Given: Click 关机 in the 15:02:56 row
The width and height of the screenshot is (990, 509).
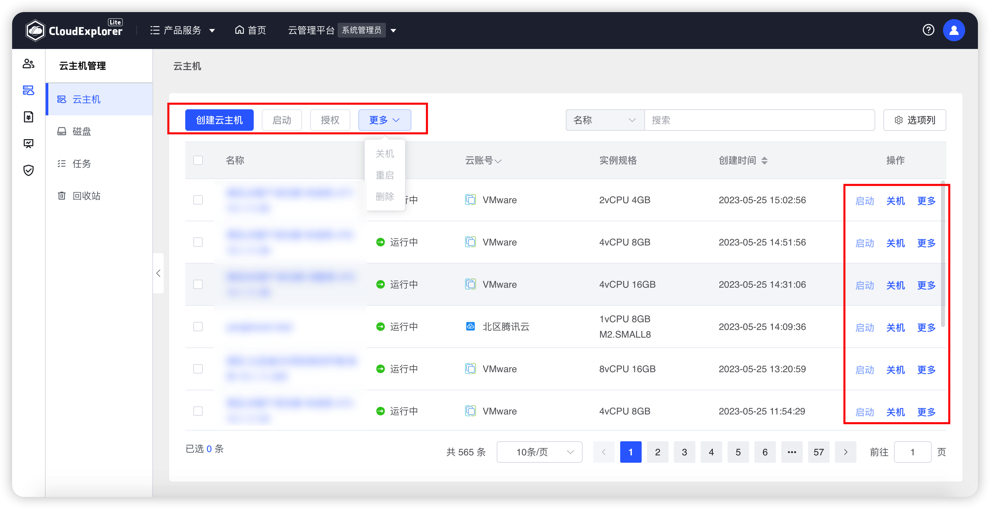Looking at the screenshot, I should (x=895, y=201).
